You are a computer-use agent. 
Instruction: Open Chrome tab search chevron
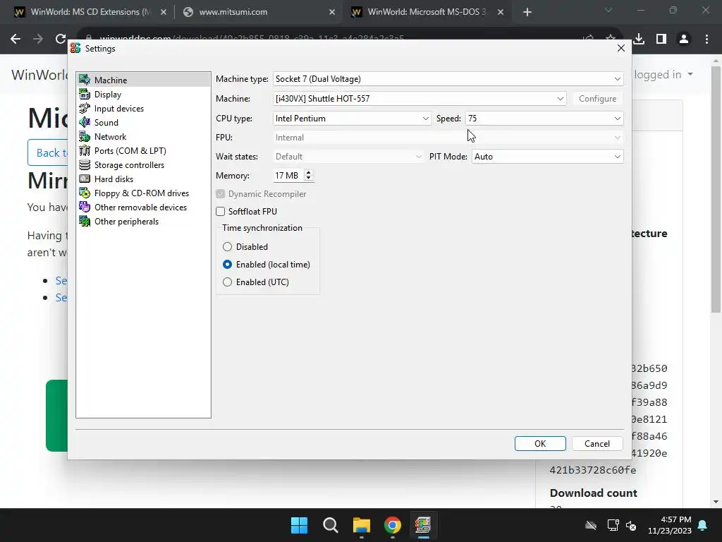coord(608,10)
